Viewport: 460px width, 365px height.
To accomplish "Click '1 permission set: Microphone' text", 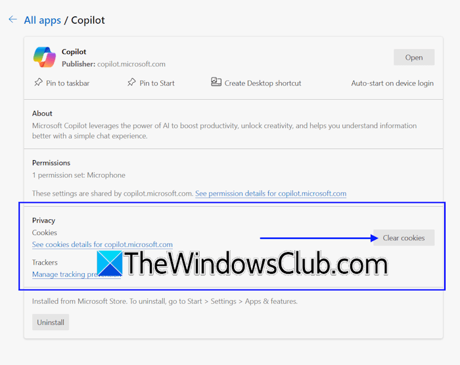I will tap(79, 175).
